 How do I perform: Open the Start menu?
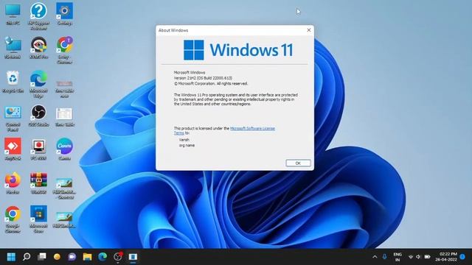pos(11,257)
